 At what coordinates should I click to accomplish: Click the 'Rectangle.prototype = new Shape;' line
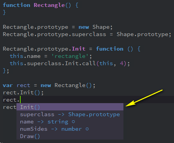coord(57,27)
